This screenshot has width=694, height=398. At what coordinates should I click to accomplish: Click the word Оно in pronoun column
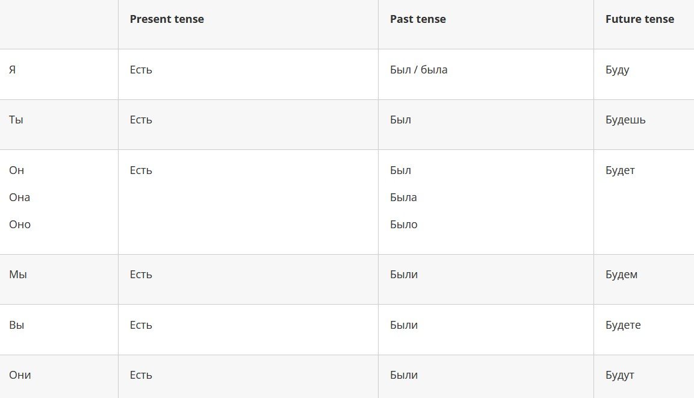(x=20, y=225)
